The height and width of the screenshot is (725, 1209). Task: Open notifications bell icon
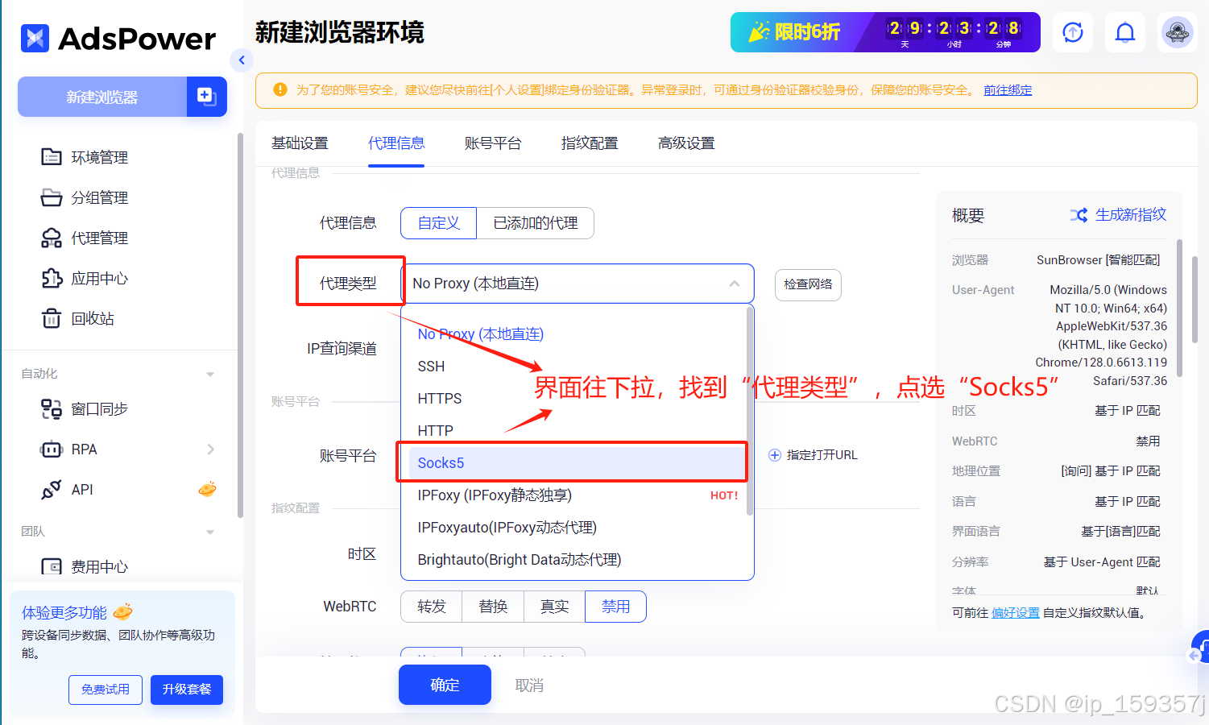[1125, 32]
